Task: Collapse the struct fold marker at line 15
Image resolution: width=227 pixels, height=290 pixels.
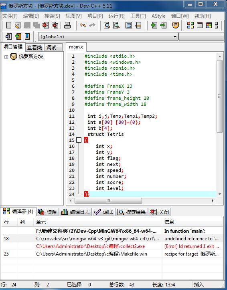Action: tap(79, 140)
